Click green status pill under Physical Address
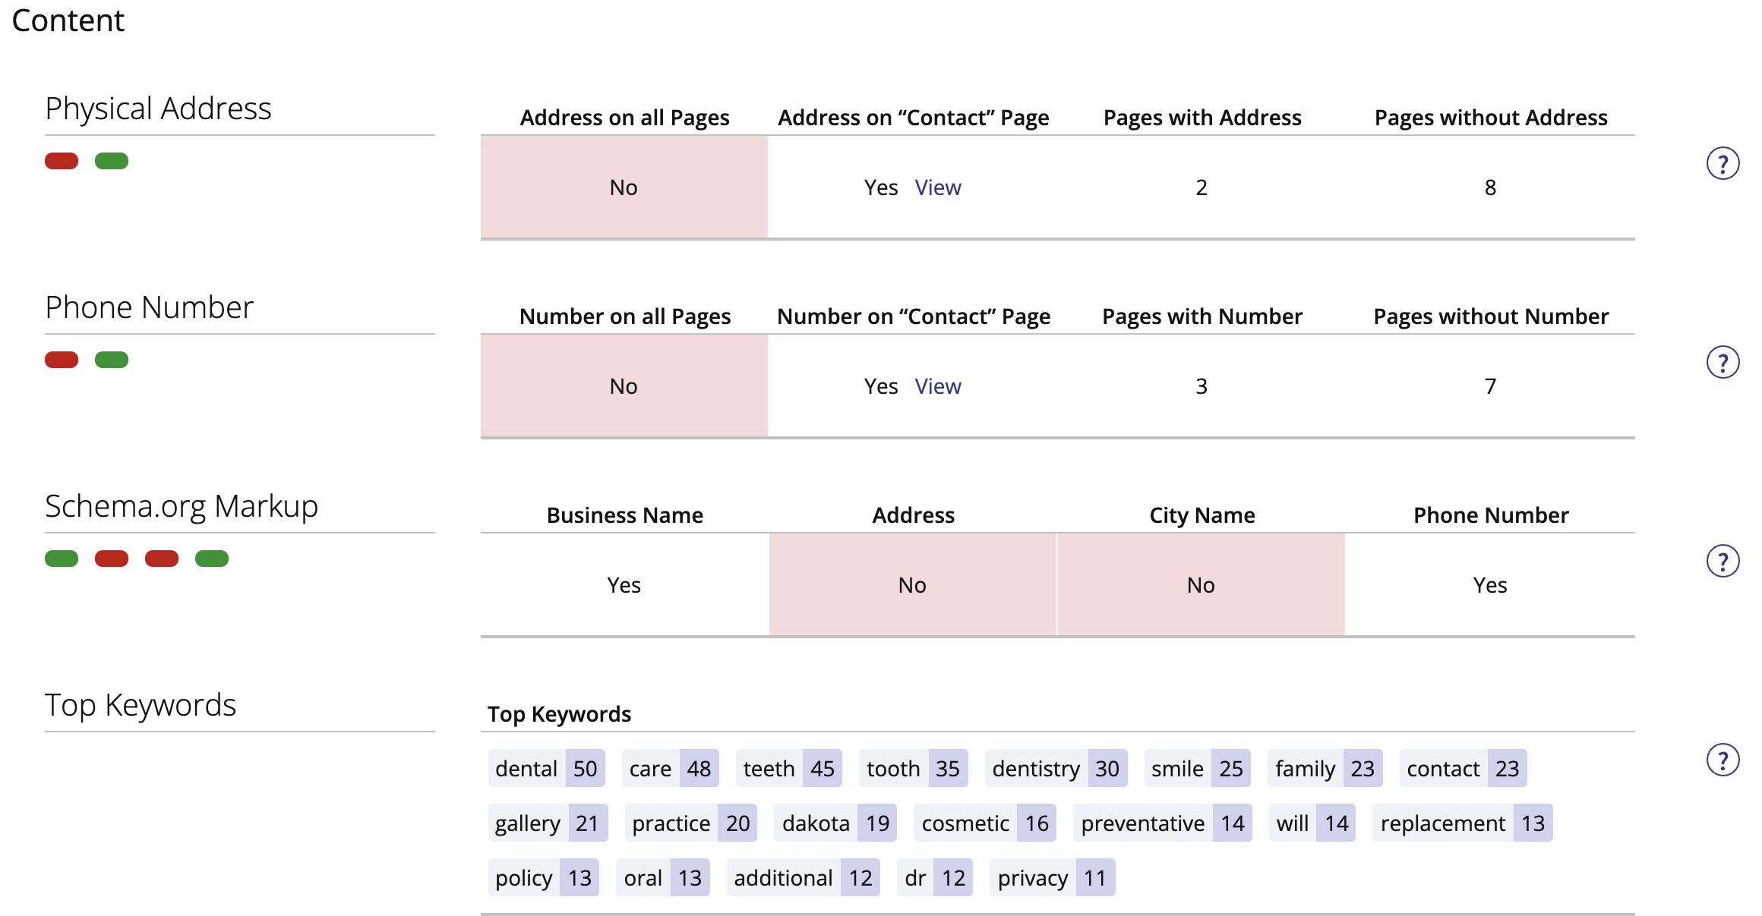The width and height of the screenshot is (1762, 916). tap(112, 161)
